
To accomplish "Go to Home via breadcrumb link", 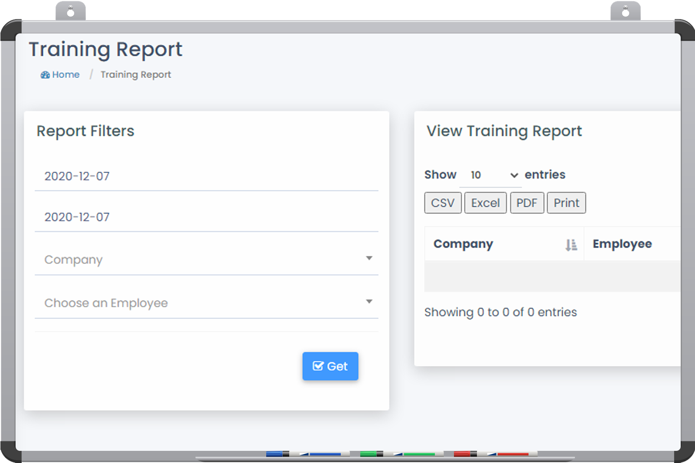I will pos(66,75).
